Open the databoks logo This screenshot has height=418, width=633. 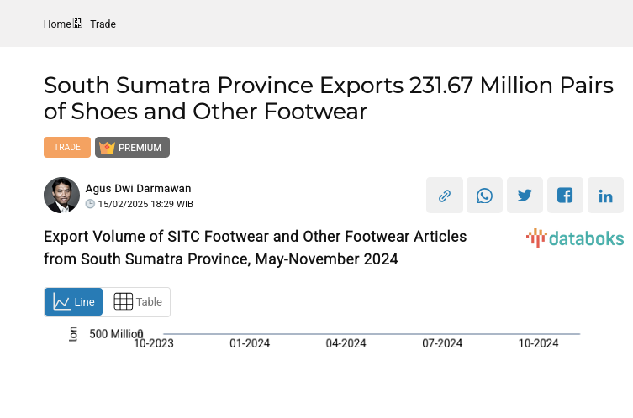pos(575,238)
